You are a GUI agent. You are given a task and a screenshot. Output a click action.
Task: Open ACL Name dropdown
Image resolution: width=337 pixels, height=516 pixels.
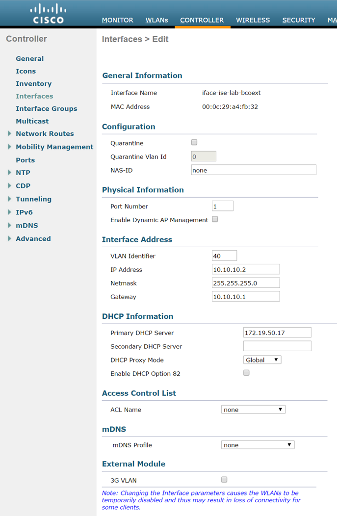coord(254,410)
